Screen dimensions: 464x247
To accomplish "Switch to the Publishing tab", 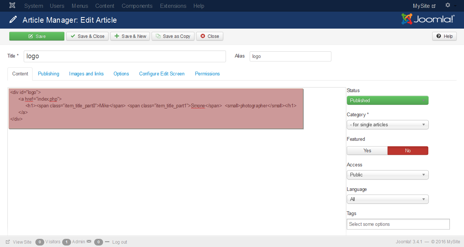I will [x=48, y=74].
